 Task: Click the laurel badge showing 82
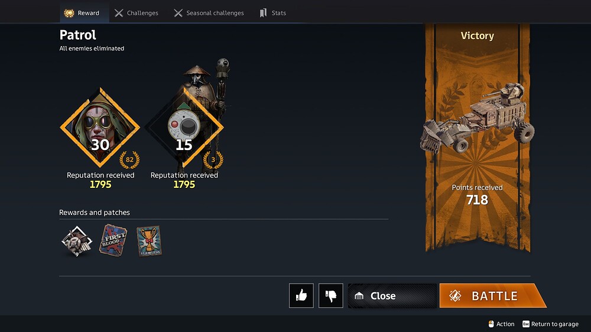pyautogui.click(x=129, y=160)
